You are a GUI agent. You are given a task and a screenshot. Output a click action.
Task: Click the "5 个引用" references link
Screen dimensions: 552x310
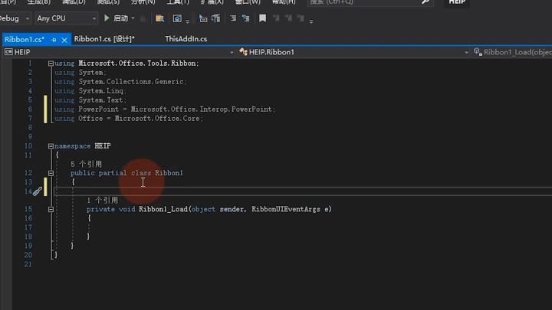click(86, 164)
